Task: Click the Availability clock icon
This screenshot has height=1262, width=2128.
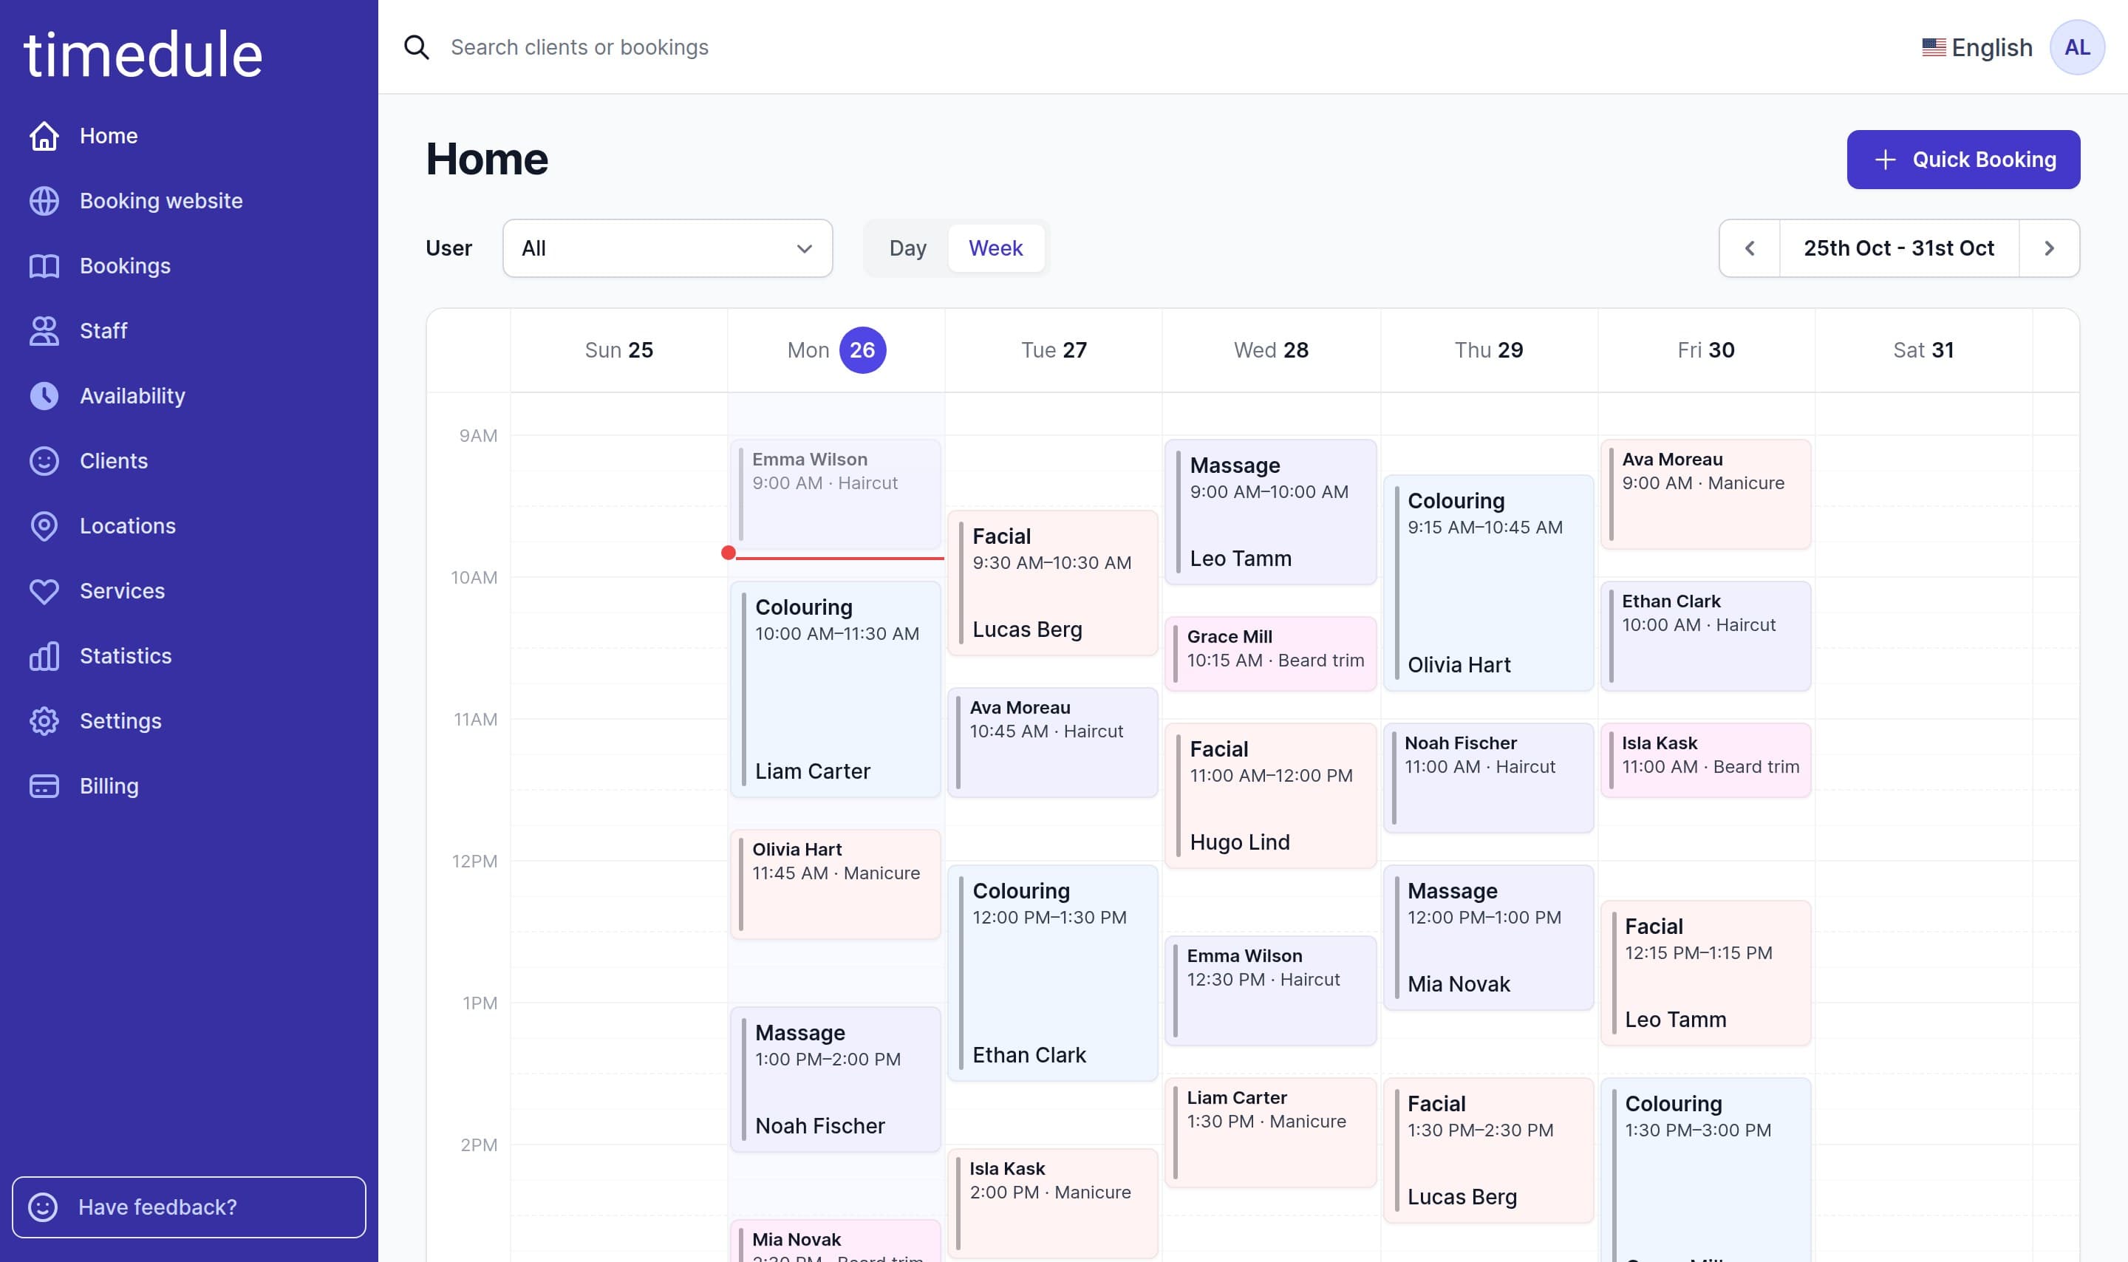Action: 44,396
